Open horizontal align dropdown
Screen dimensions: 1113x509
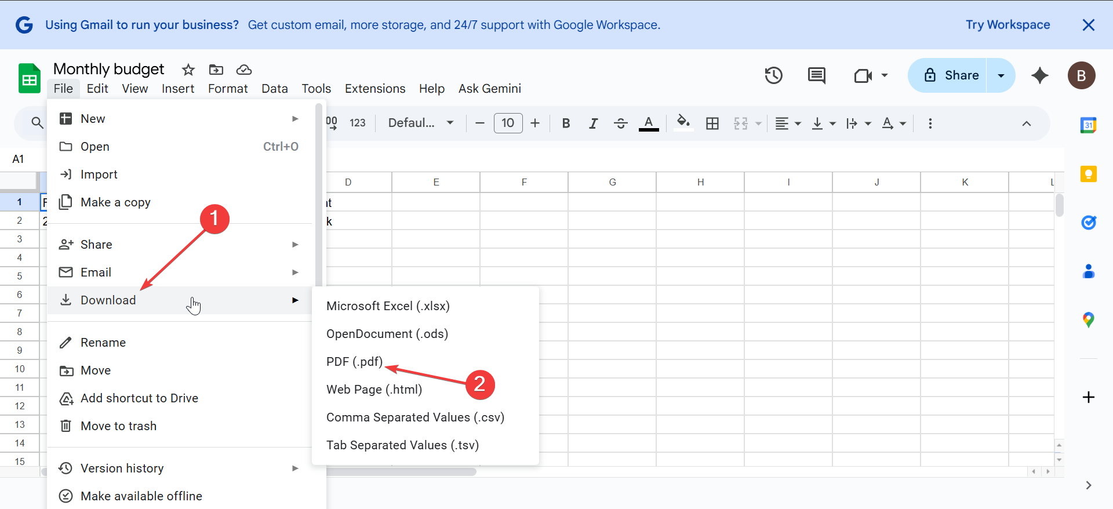tap(788, 123)
